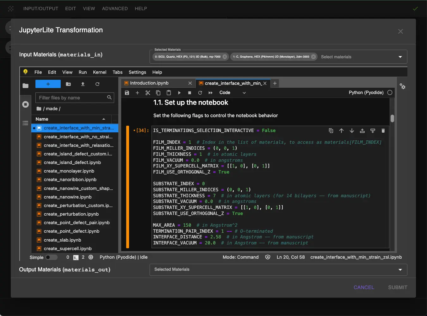Open the Kernel menu
Screen dimensions: 427x316
[99, 72]
